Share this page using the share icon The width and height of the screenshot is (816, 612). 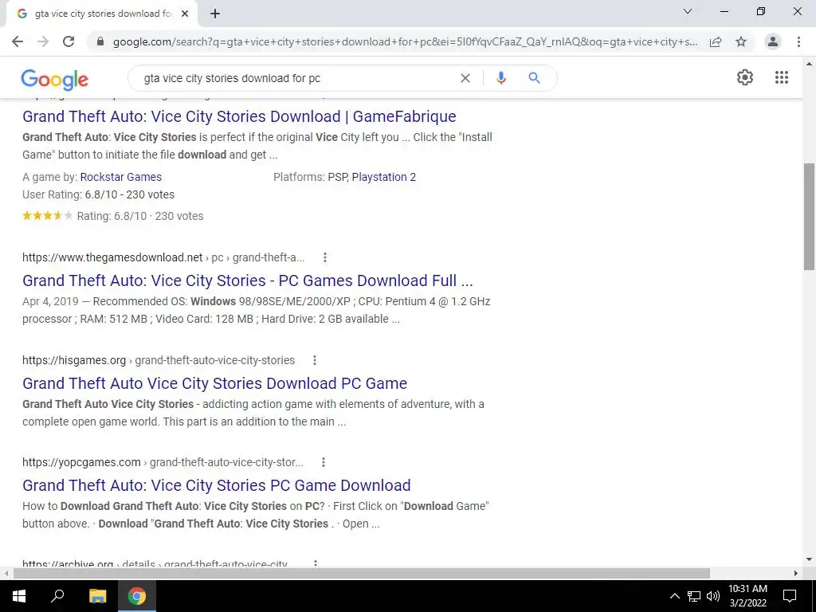(x=716, y=41)
